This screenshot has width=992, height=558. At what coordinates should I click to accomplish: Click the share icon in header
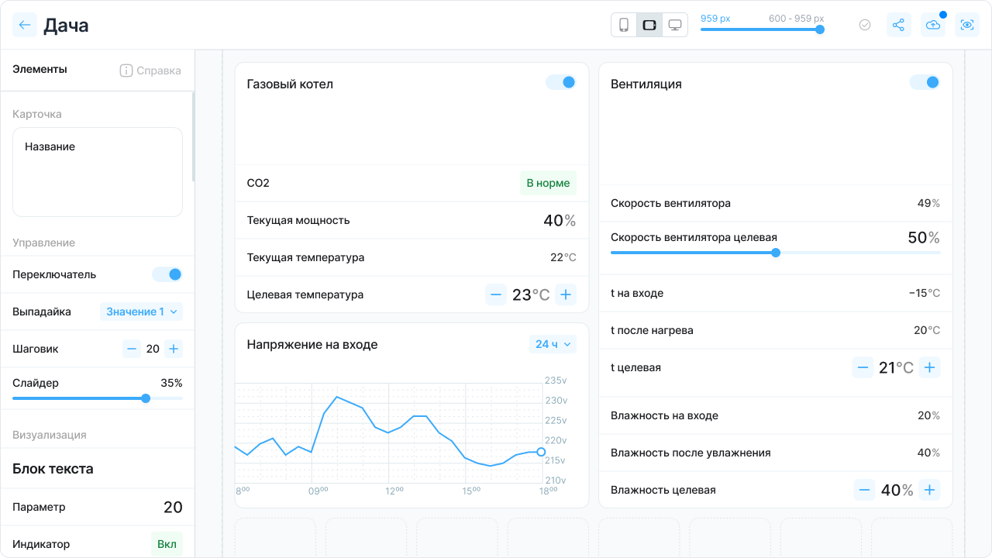click(898, 25)
